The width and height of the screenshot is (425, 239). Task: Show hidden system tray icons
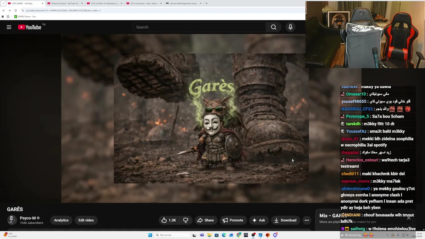387,235
